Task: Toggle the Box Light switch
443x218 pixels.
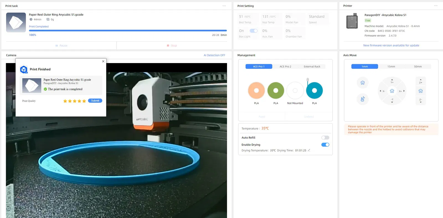Action: coord(254,31)
